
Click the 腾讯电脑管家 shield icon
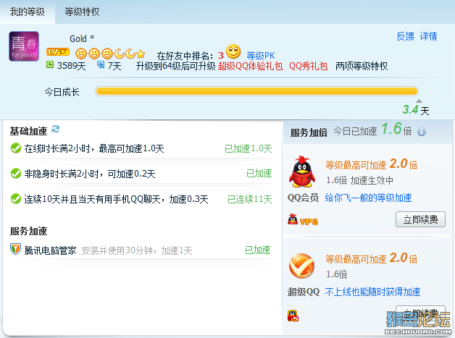(x=15, y=249)
